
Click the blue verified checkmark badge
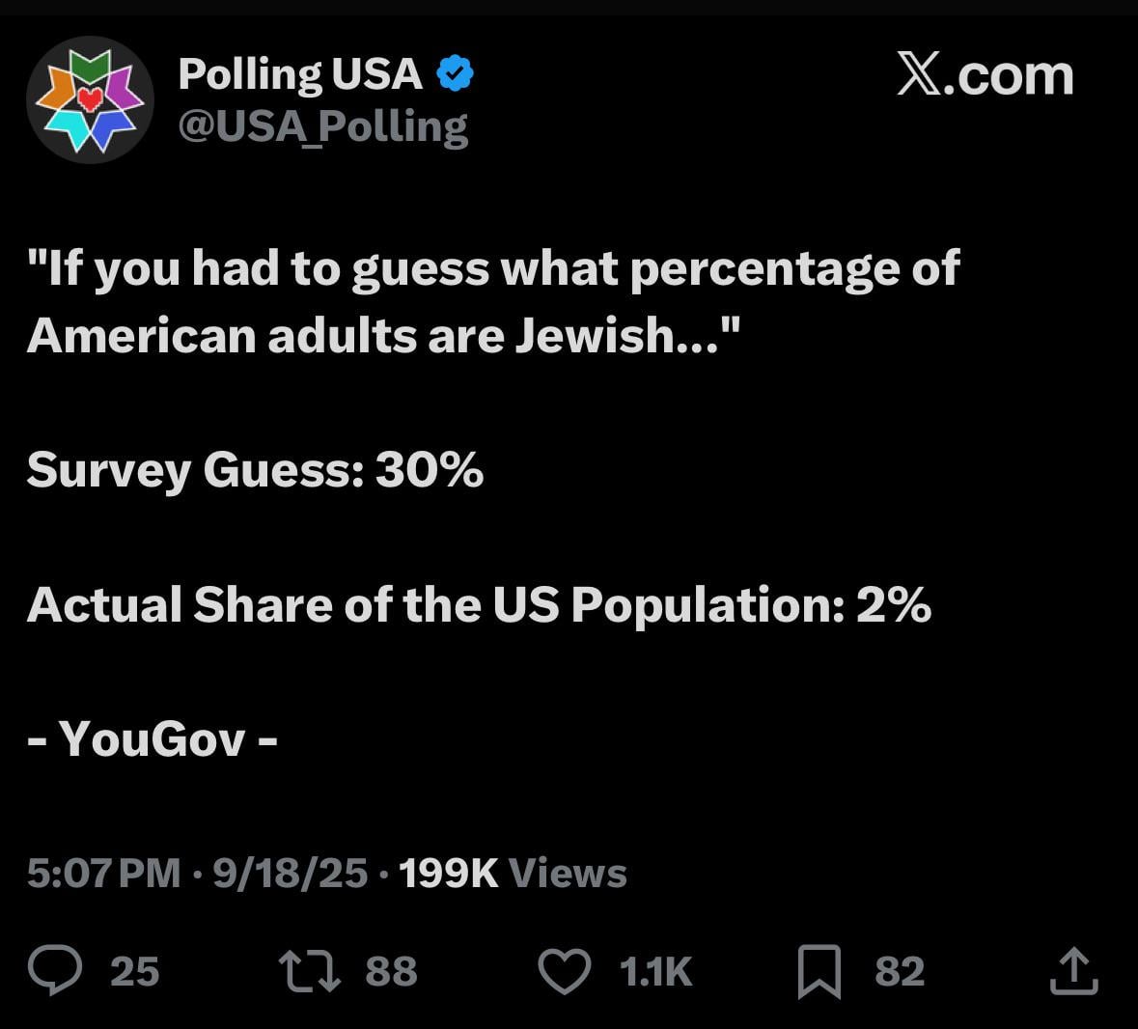pyautogui.click(x=456, y=73)
